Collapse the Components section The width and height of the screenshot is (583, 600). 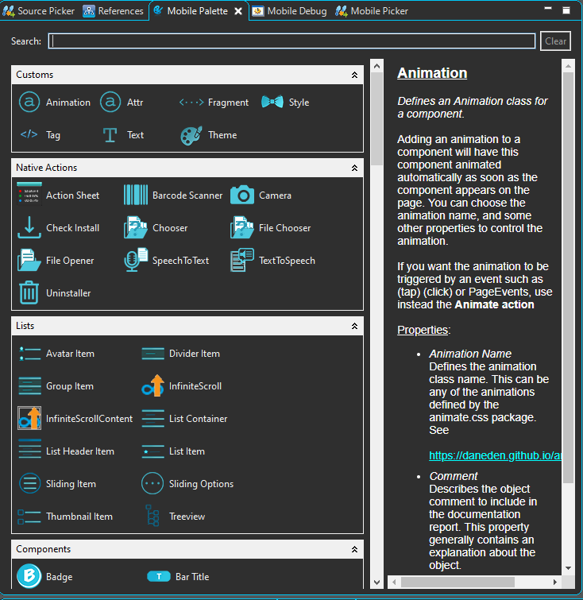point(354,549)
